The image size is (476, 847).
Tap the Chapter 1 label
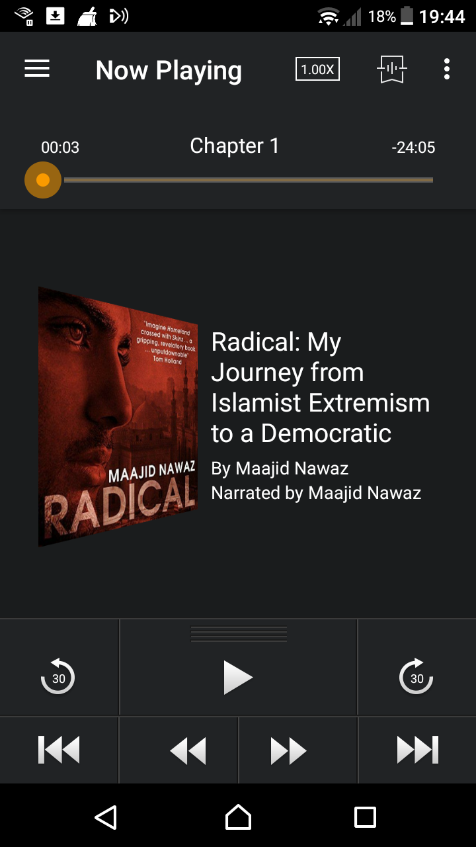pyautogui.click(x=235, y=146)
